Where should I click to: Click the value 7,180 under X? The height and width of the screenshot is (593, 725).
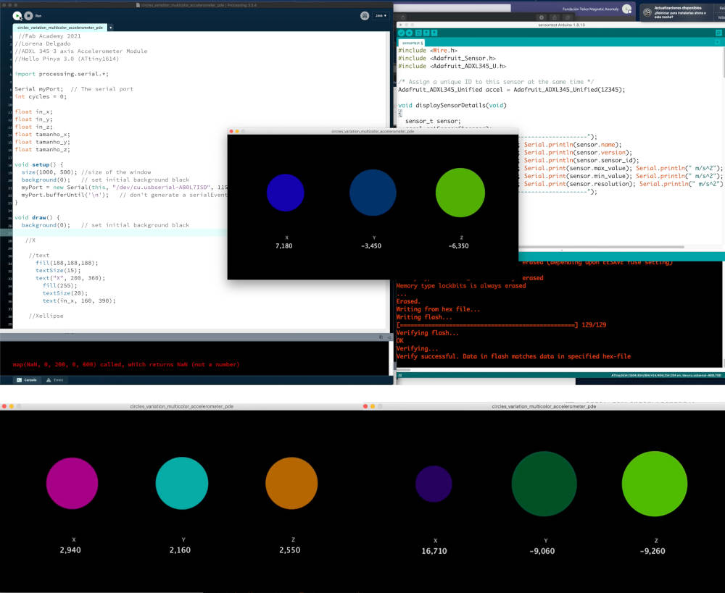pos(284,245)
